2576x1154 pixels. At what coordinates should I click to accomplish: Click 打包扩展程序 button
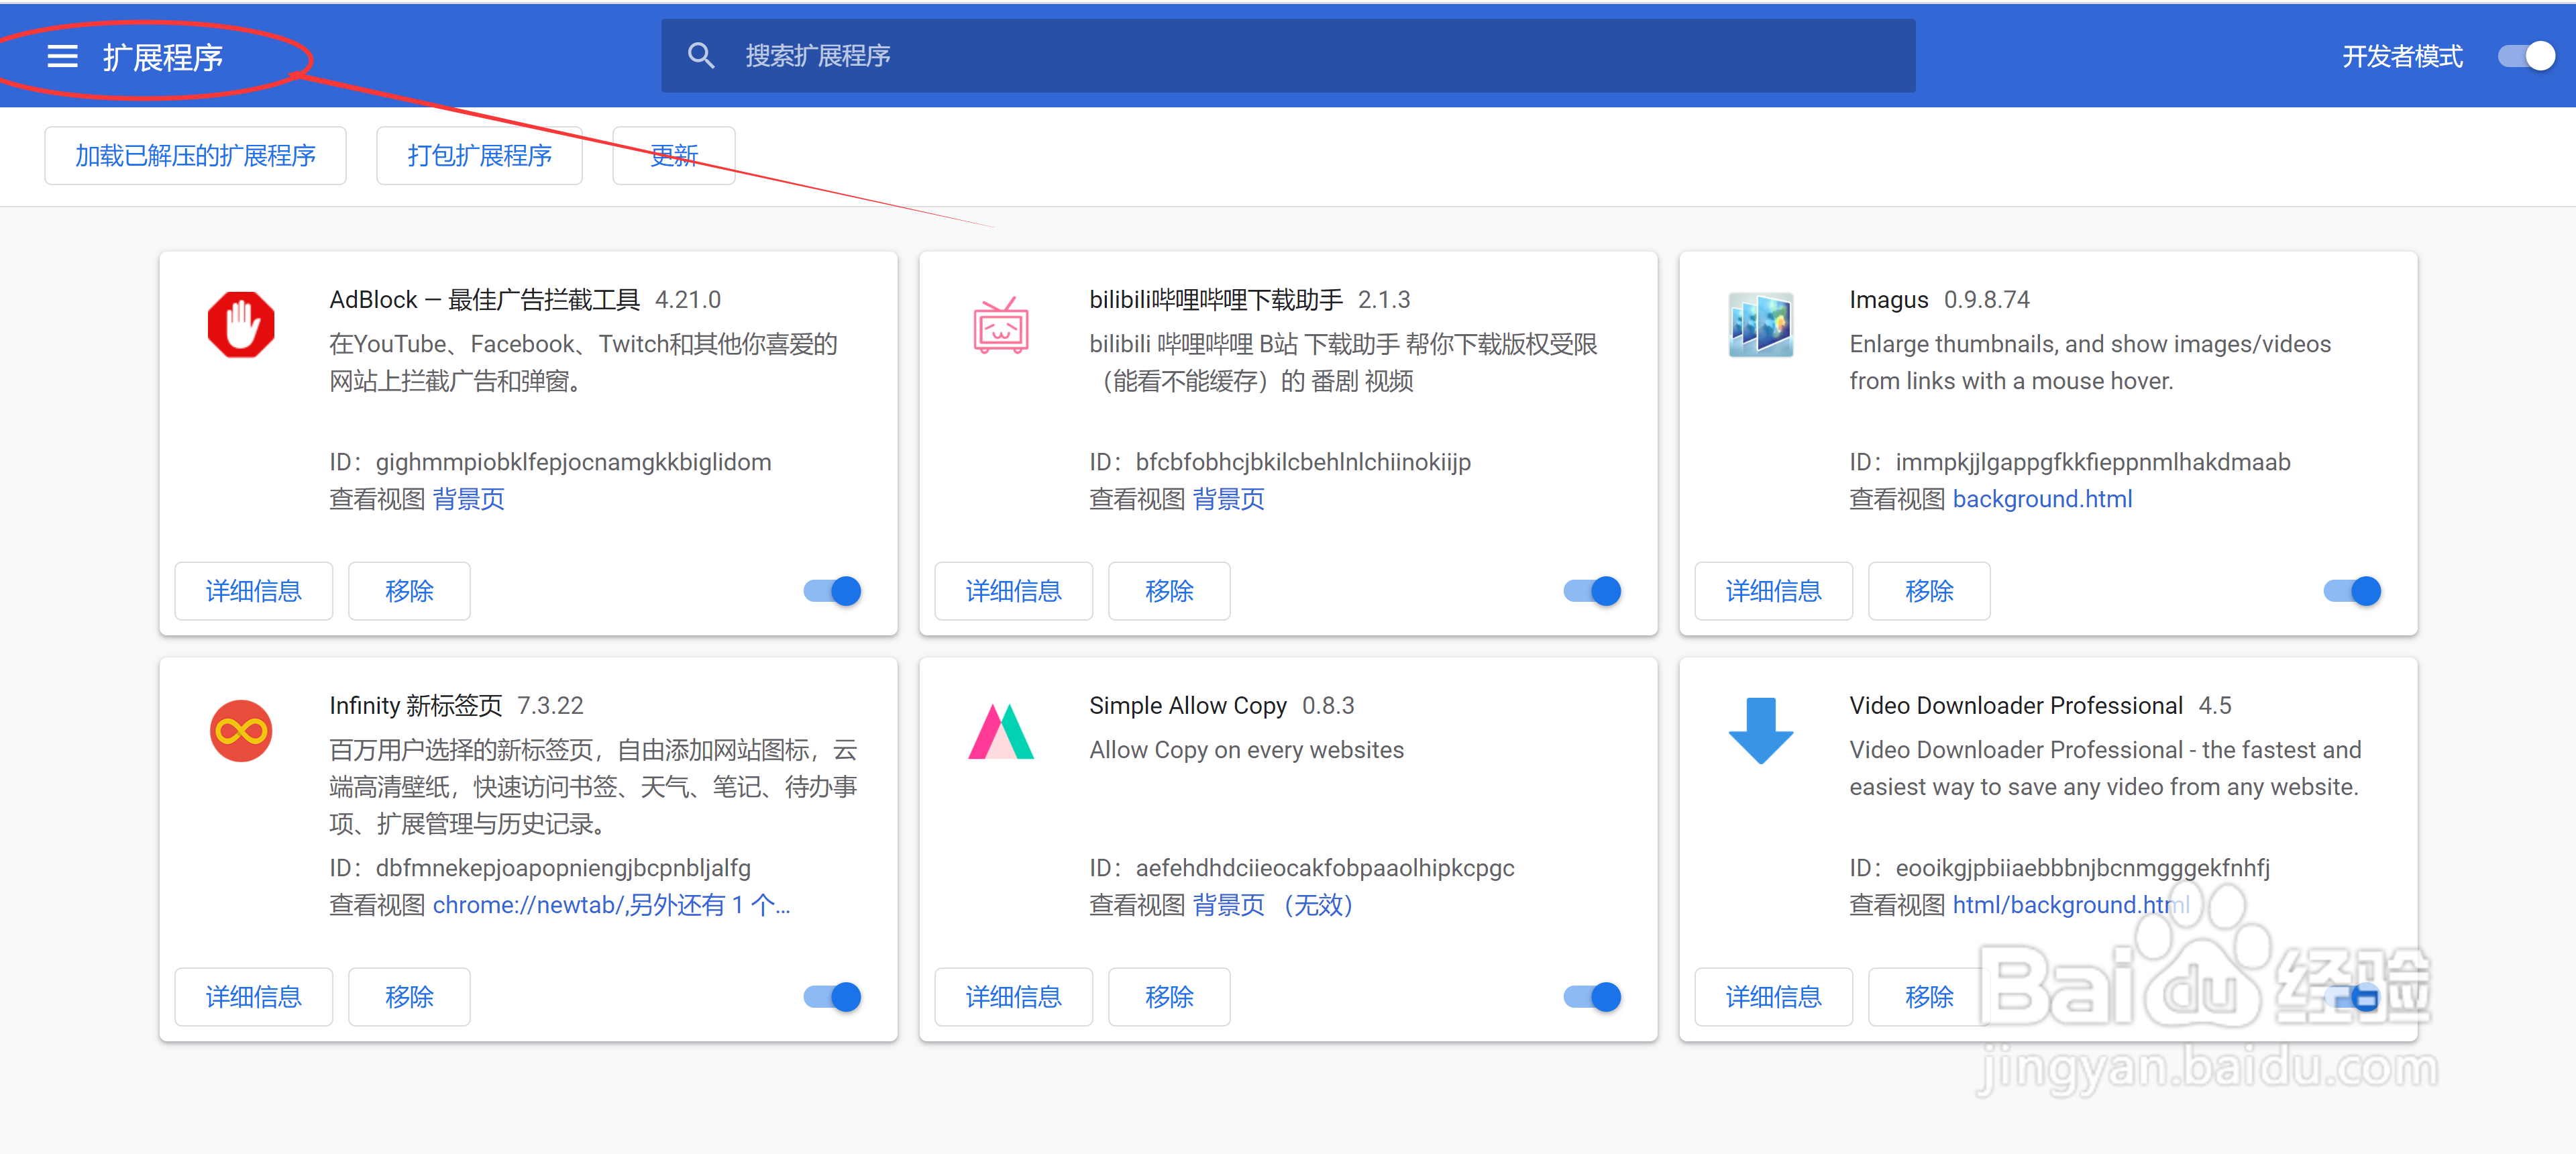[479, 156]
